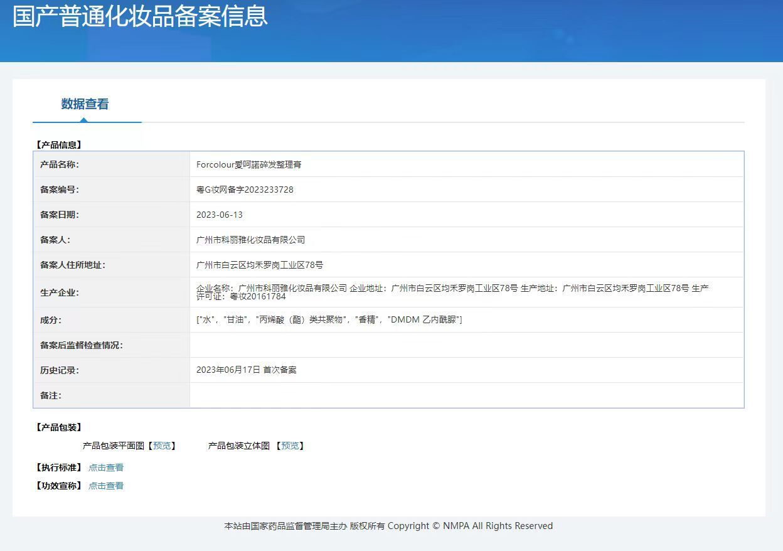This screenshot has width=783, height=551.
Task: Click the 【产品信息】 section heading
Action: (58, 145)
